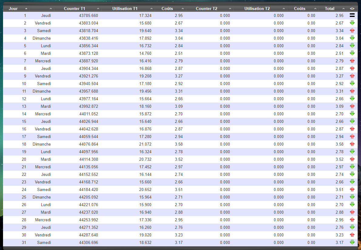Sort by Counter T1 column header
Screen dimensions: 361x250
point(74,8)
